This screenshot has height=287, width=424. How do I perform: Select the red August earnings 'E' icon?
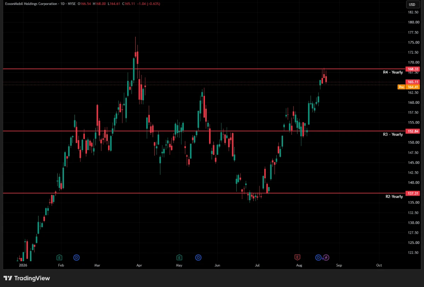pos(298,257)
